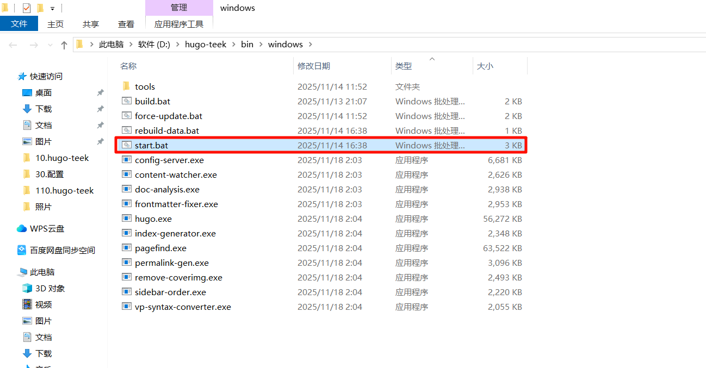Open WPS云盘 cloud icon in sidebar
The width and height of the screenshot is (706, 368).
coord(22,228)
